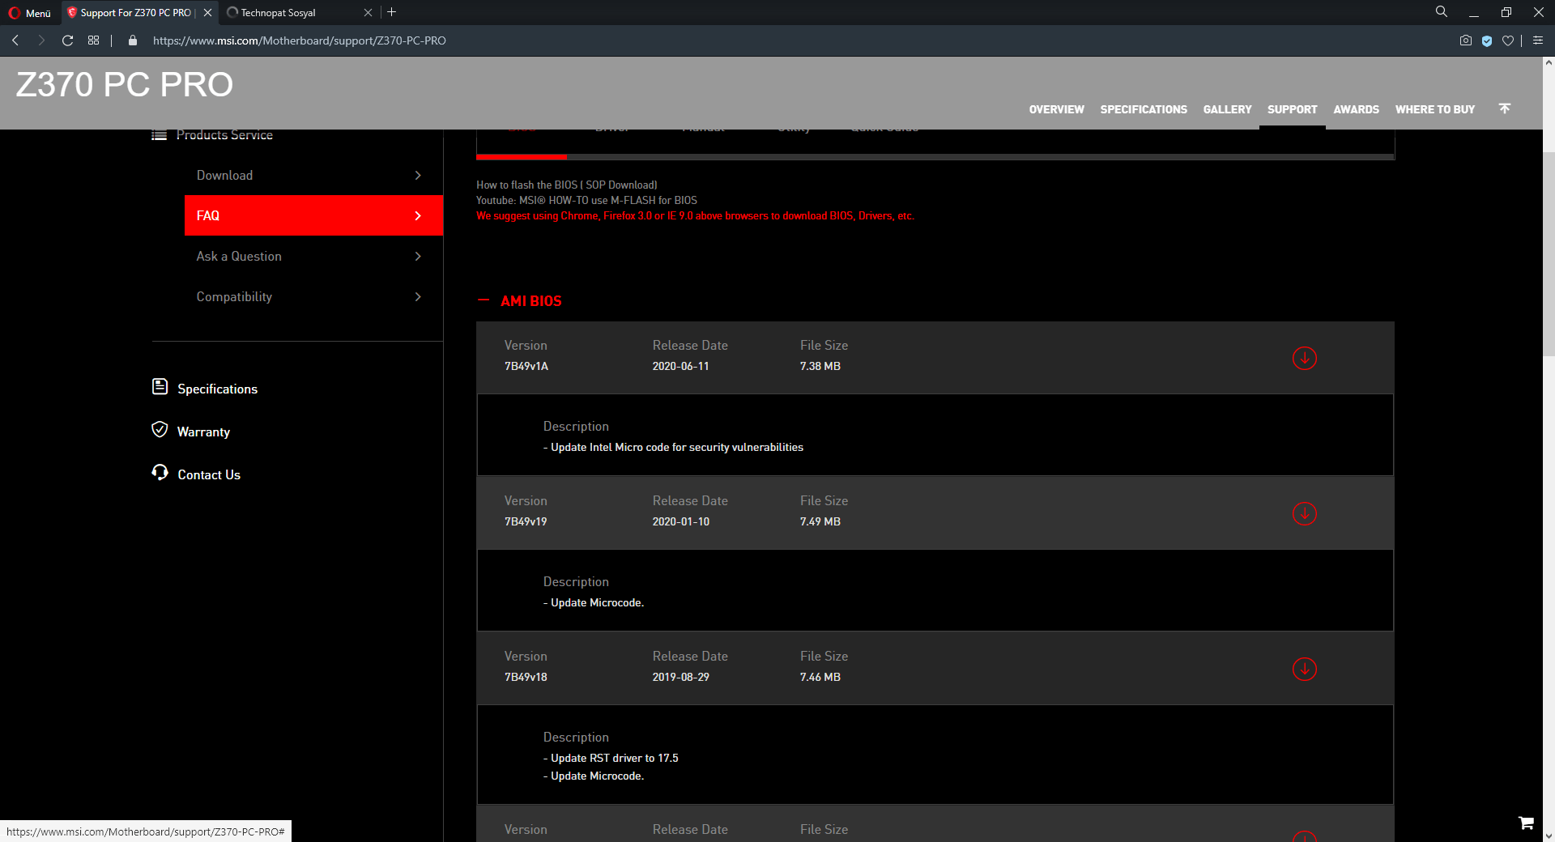Close the Support For Z370 PC PRO tab
Screen dimensions: 1555x842
(x=208, y=12)
